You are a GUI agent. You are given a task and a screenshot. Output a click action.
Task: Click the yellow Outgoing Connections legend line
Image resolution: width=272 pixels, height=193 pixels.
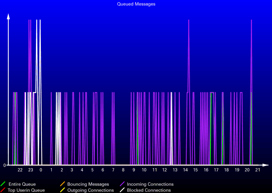pyautogui.click(x=63, y=190)
